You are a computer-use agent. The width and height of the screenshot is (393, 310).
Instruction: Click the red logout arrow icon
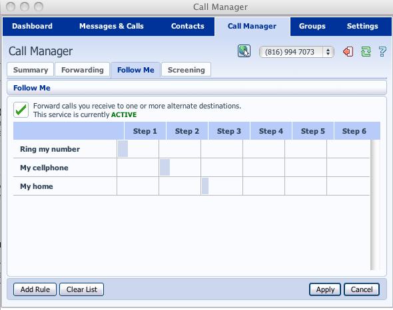348,52
